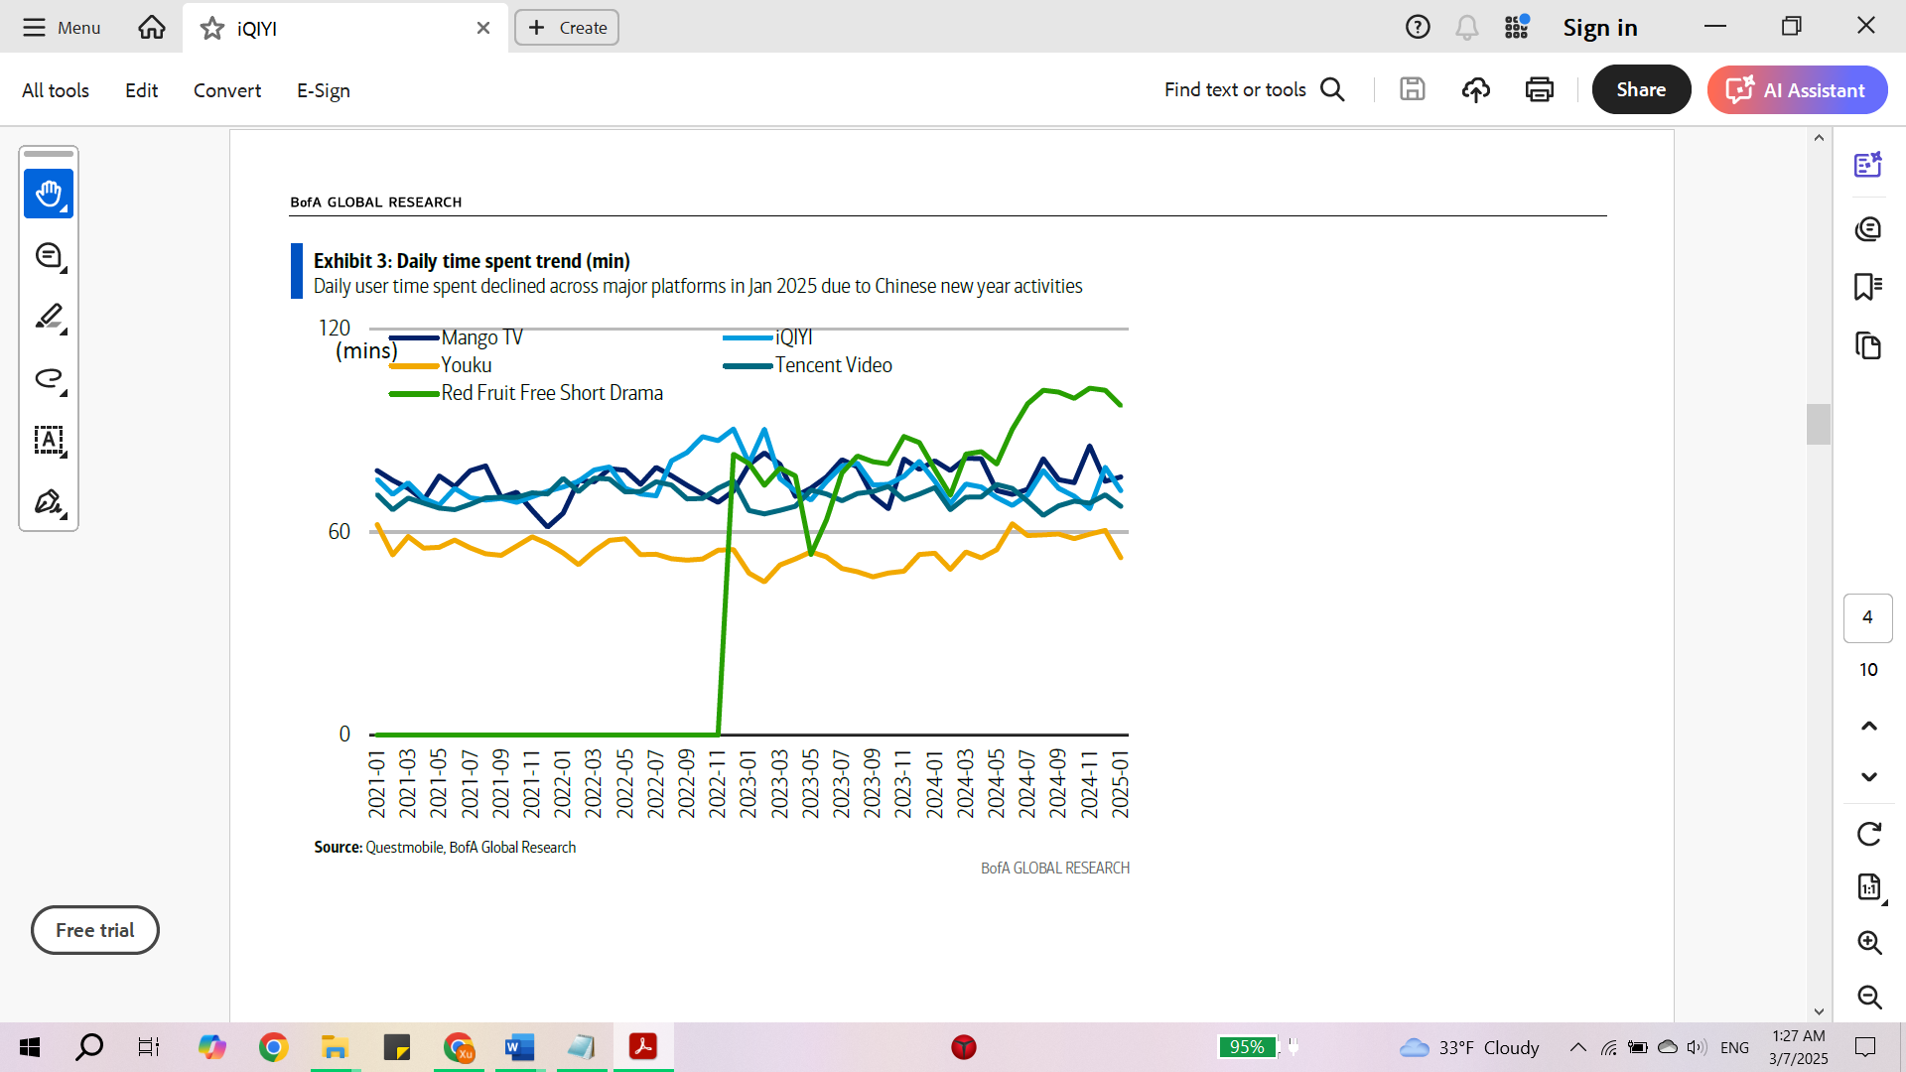1906x1072 pixels.
Task: Click Sign in
Action: click(x=1600, y=28)
